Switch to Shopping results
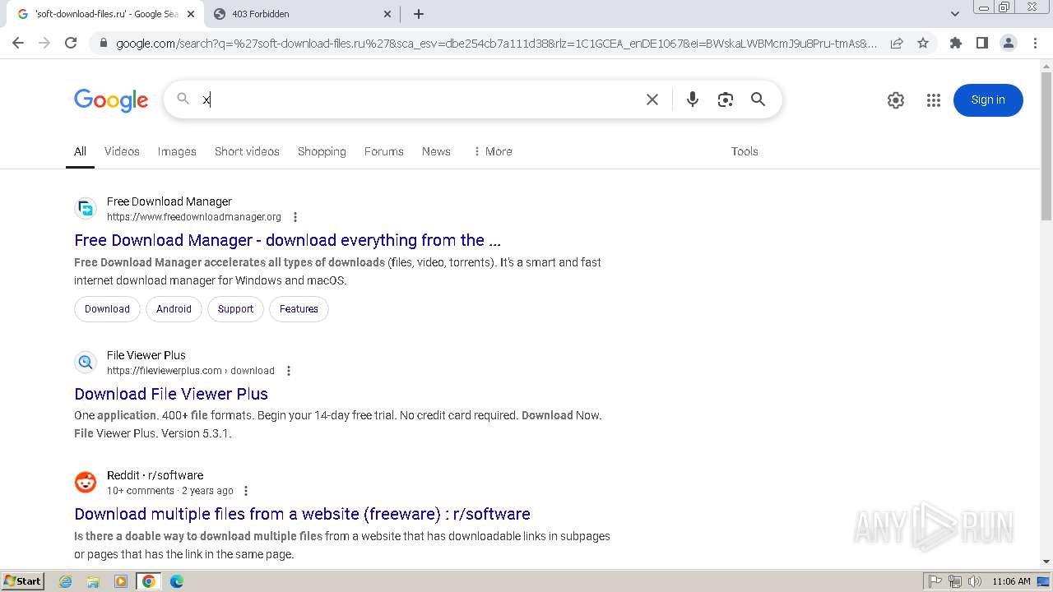 coord(322,151)
